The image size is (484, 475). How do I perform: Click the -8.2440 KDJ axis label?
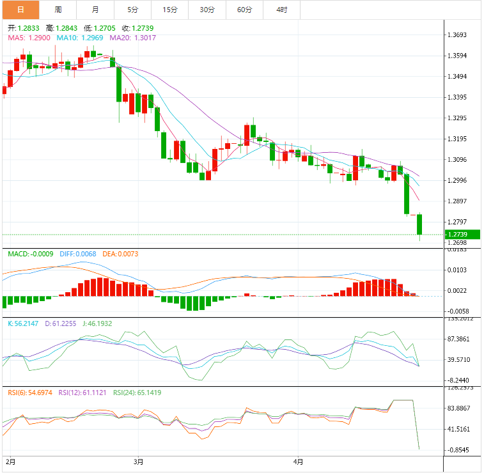coord(457,380)
